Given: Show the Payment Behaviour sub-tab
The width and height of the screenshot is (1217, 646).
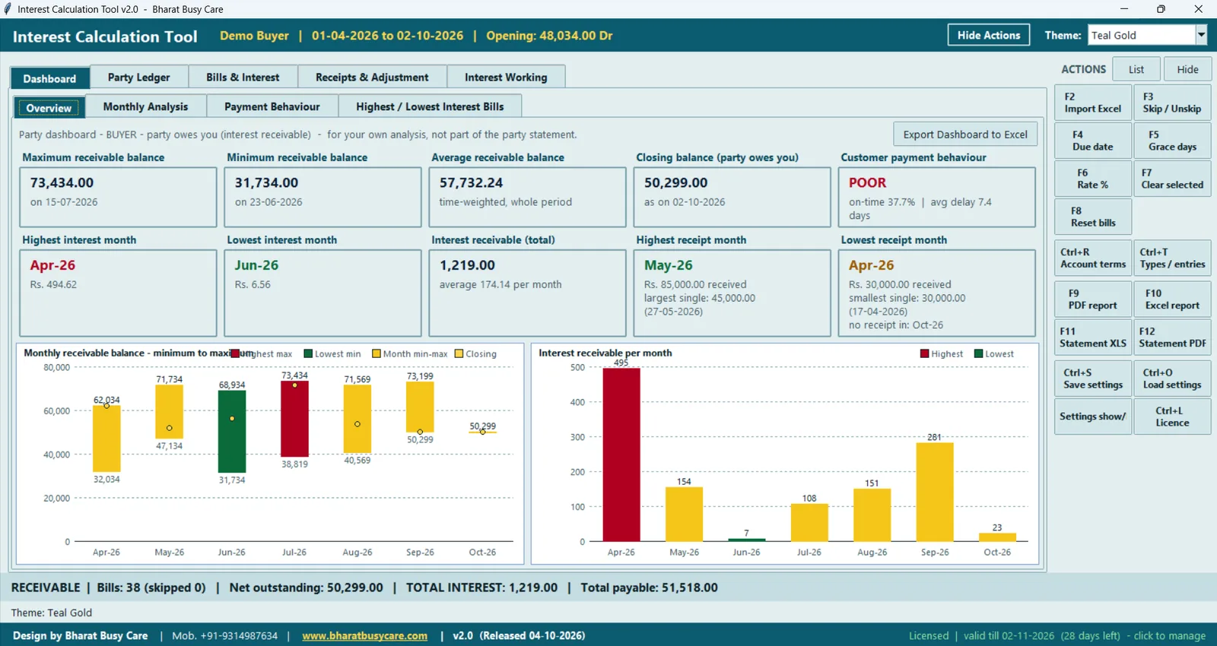Looking at the screenshot, I should coord(272,107).
